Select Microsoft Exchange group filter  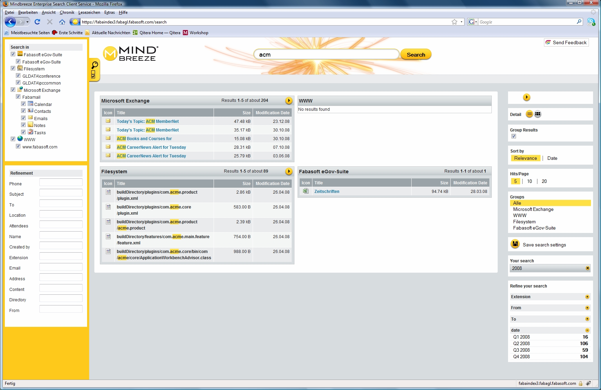[x=533, y=209]
